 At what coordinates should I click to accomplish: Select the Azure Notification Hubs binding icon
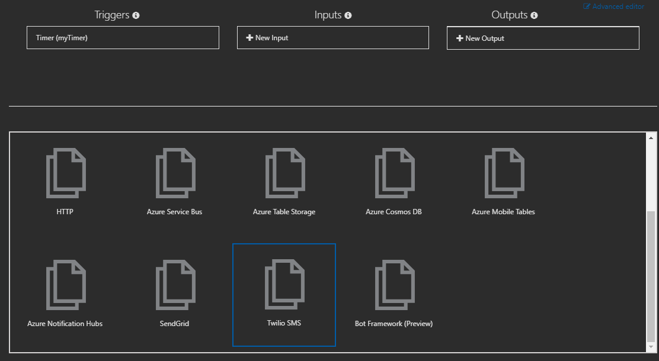(66, 285)
